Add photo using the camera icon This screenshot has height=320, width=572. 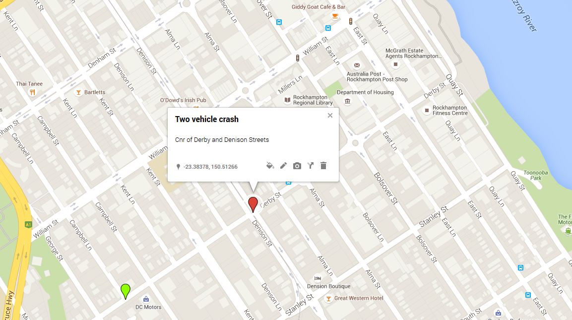[297, 166]
